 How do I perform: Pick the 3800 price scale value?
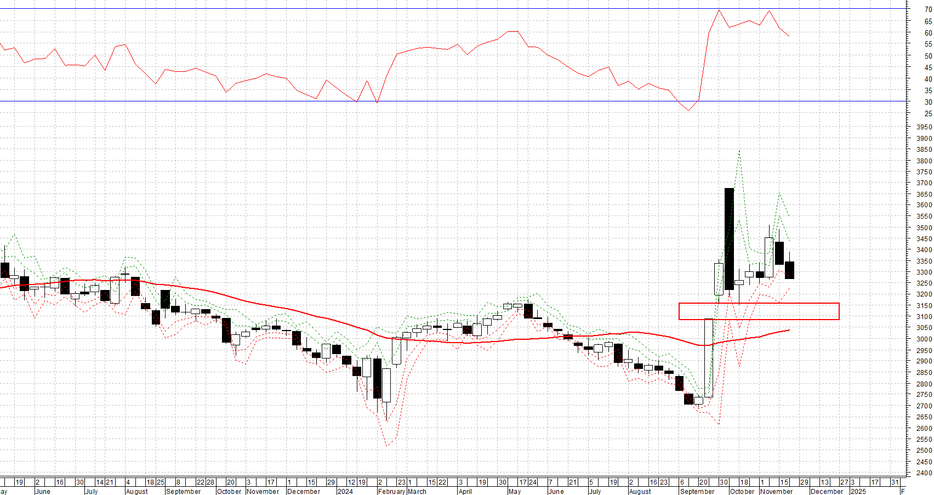(x=924, y=161)
